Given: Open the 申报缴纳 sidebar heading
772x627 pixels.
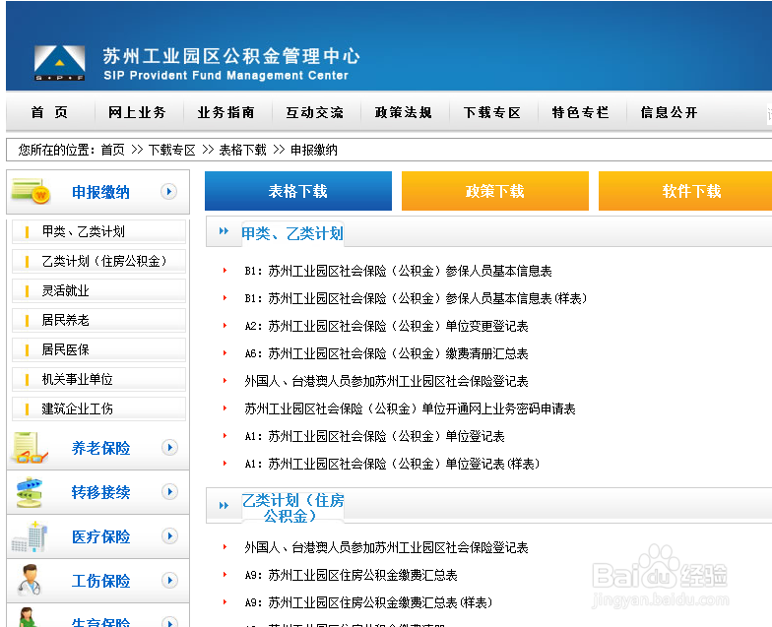Looking at the screenshot, I should coord(100,192).
